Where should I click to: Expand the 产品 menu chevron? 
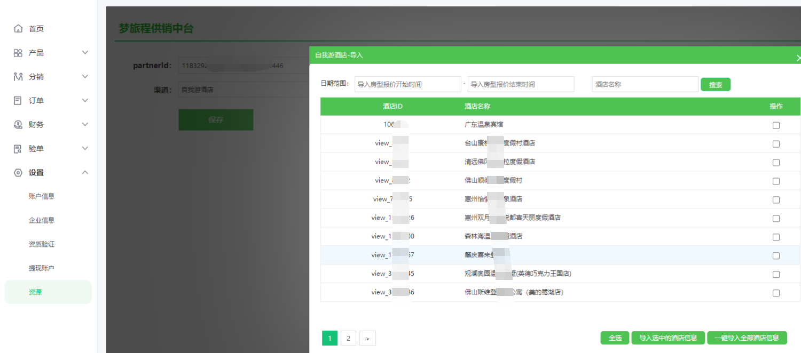(85, 53)
